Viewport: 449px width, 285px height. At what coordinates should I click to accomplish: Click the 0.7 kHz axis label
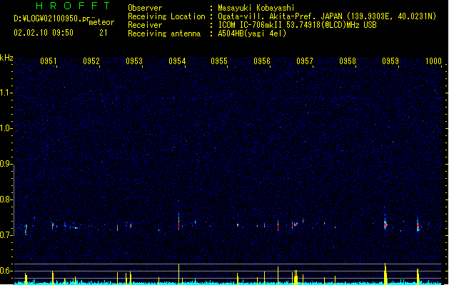coord(6,235)
